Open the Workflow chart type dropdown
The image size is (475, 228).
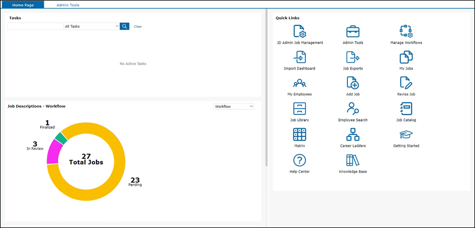pos(234,106)
